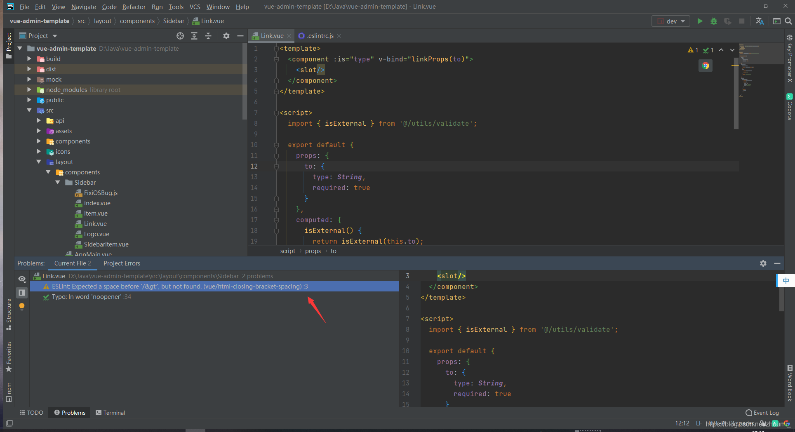Open the dev run configuration dropdown
Viewport: 795px width, 432px height.
click(x=671, y=21)
